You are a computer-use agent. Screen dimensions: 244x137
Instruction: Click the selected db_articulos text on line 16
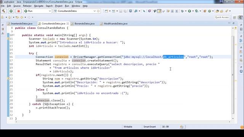[x=173, y=57]
